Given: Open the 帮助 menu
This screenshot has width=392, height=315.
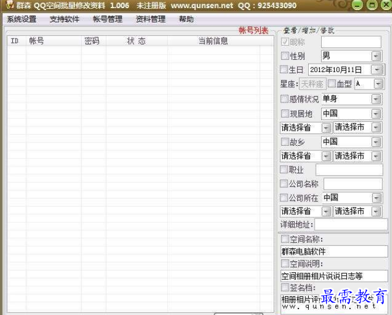Looking at the screenshot, I should pos(186,19).
